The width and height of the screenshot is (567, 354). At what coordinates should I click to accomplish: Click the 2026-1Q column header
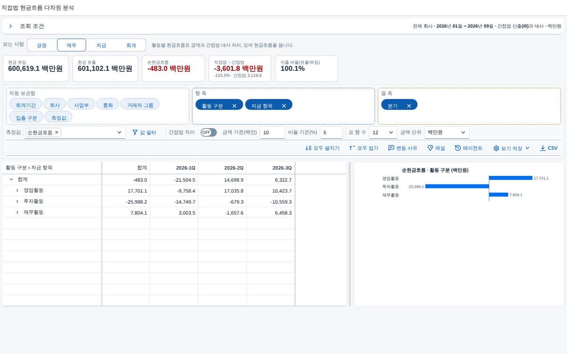click(174, 168)
